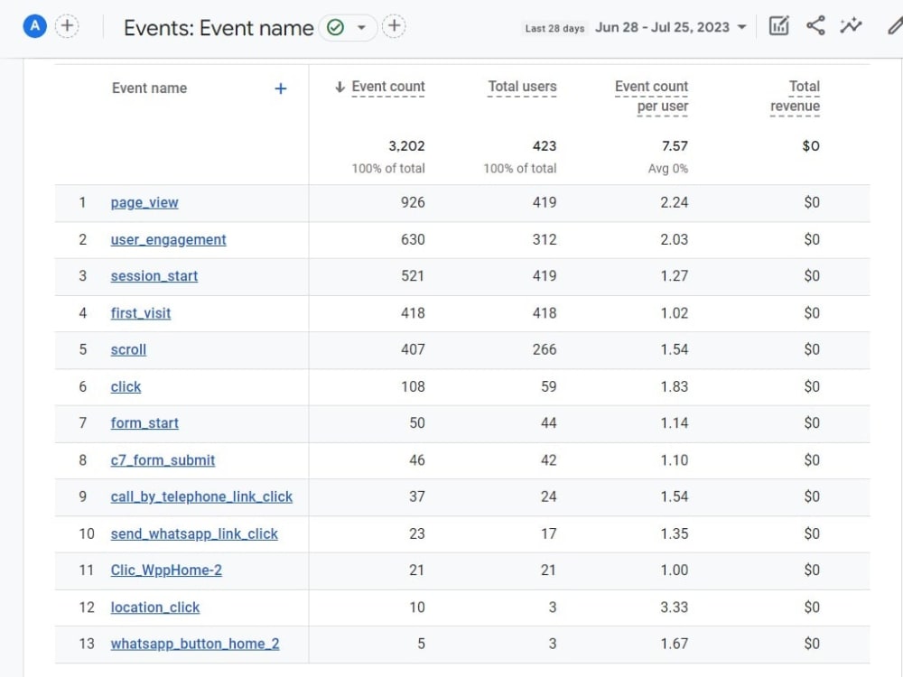This screenshot has height=677, width=903.
Task: Open the user_engagement event link
Action: (168, 239)
